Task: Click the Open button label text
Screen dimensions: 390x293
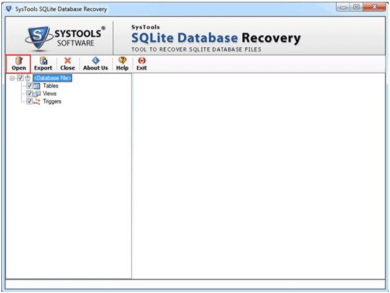Action: (19, 68)
